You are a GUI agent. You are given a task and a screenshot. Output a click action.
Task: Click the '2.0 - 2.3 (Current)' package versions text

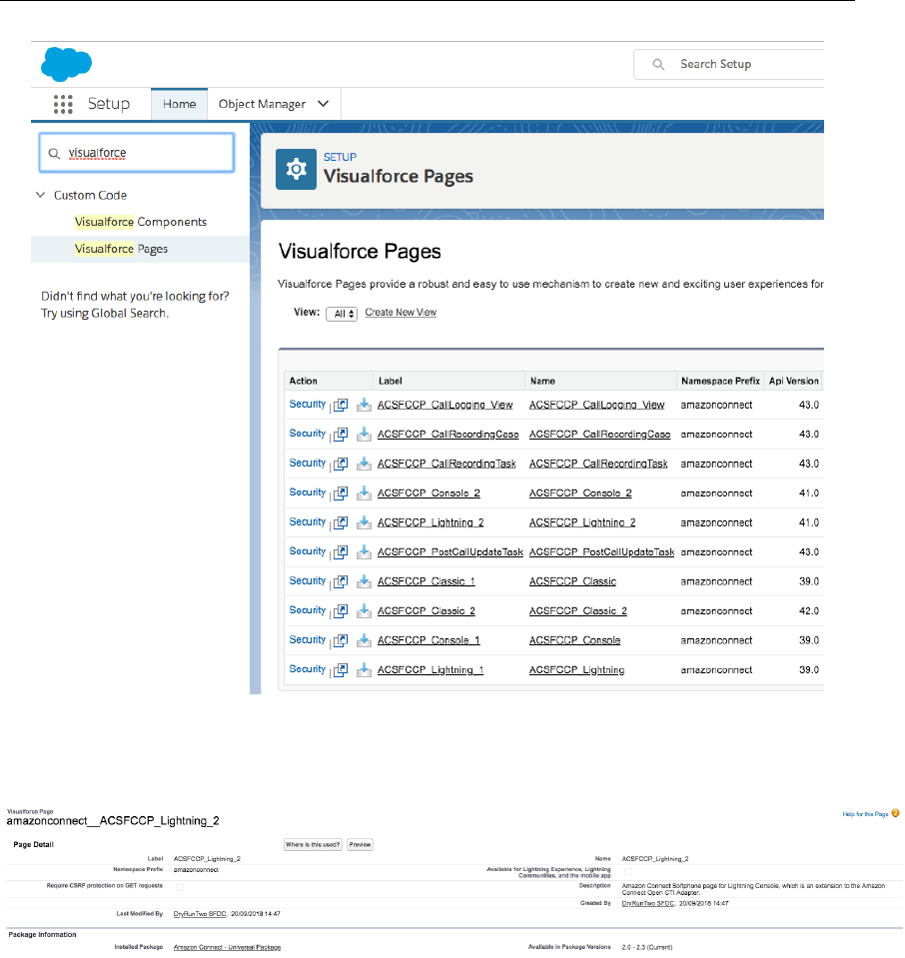647,947
